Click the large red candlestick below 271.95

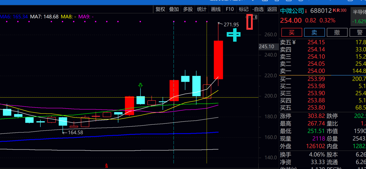218,60
